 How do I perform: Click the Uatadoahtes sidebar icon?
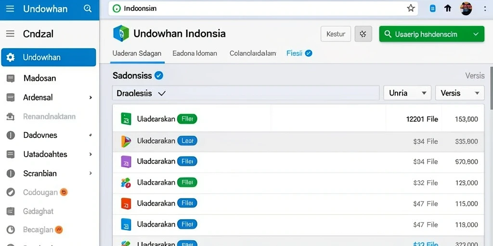pos(11,154)
